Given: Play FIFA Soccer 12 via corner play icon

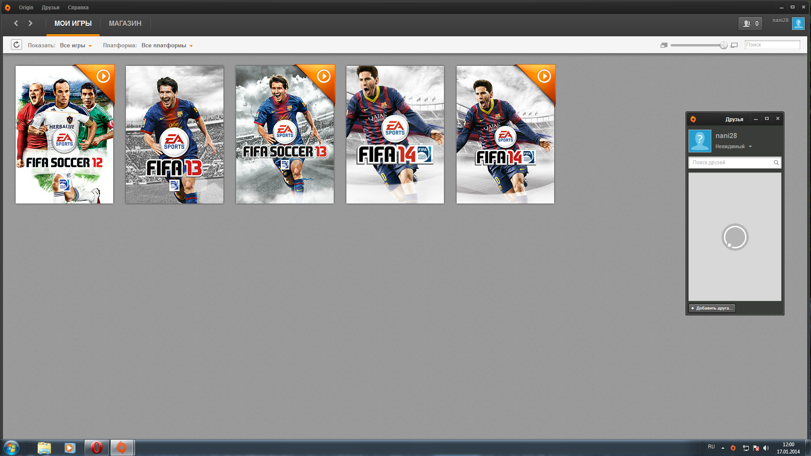Looking at the screenshot, I should coord(103,76).
